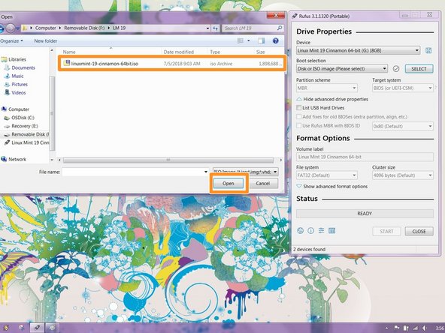This screenshot has width=445, height=333.
Task: Open the ISO Image file type filter dropdown
Action: 246,172
